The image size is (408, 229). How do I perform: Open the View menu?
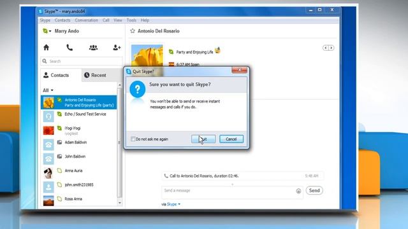coord(118,20)
